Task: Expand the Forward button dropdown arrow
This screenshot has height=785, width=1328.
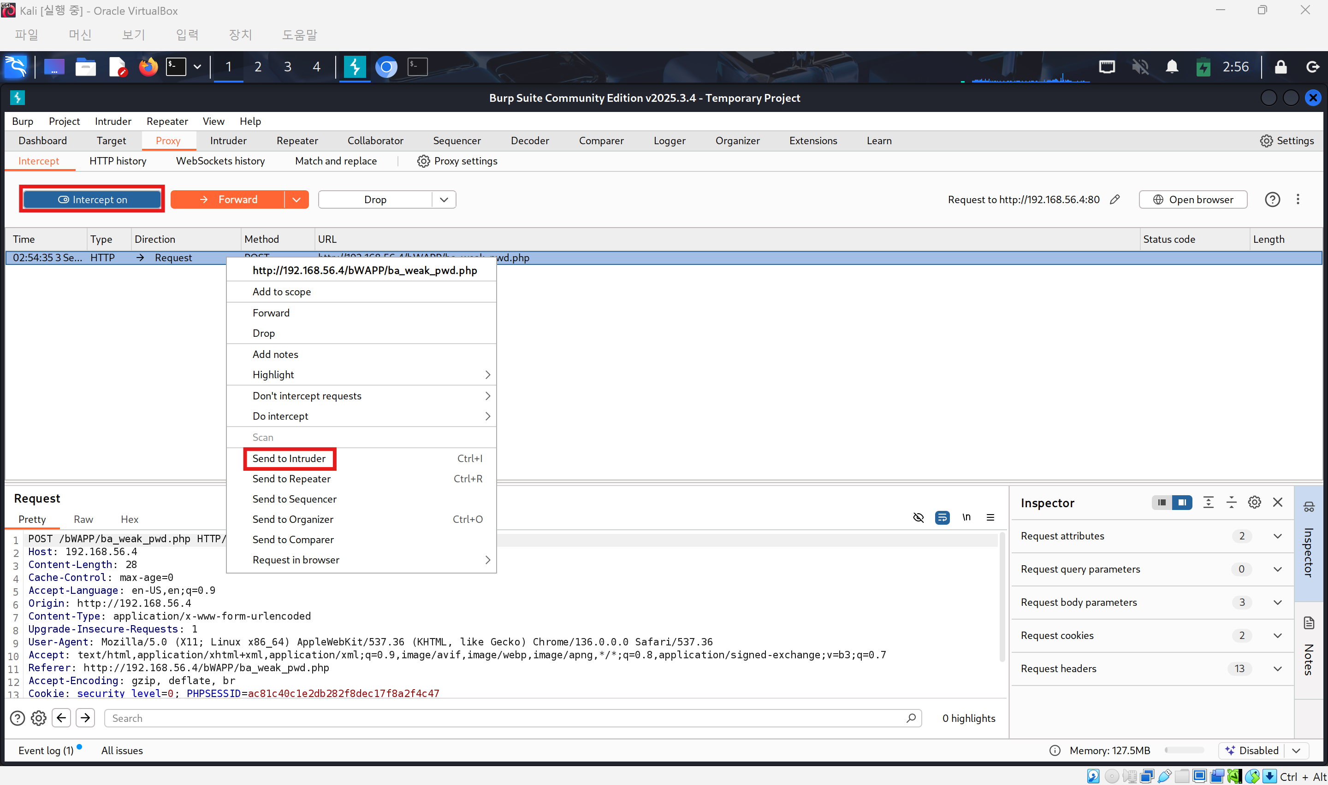Action: pyautogui.click(x=296, y=199)
